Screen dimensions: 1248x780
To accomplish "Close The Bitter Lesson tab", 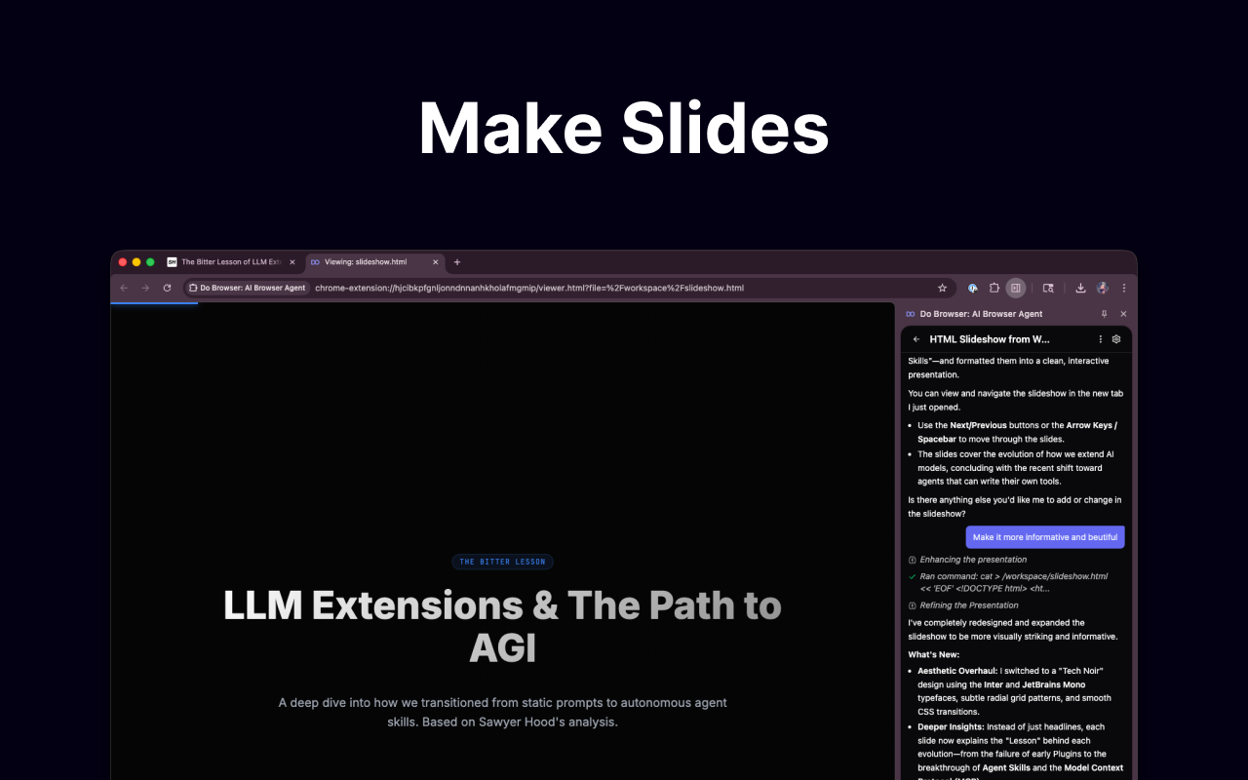I will point(292,262).
